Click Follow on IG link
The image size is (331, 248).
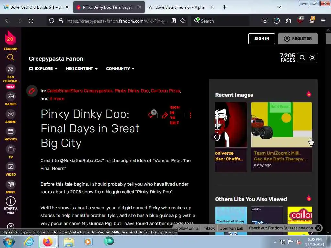[187, 228]
